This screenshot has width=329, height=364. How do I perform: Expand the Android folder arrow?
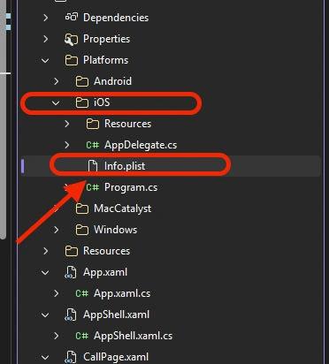coord(56,81)
